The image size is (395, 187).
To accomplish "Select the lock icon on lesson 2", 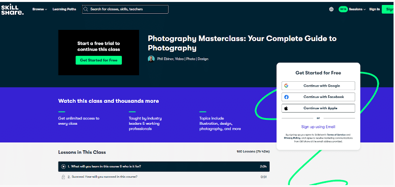I will pos(63,177).
